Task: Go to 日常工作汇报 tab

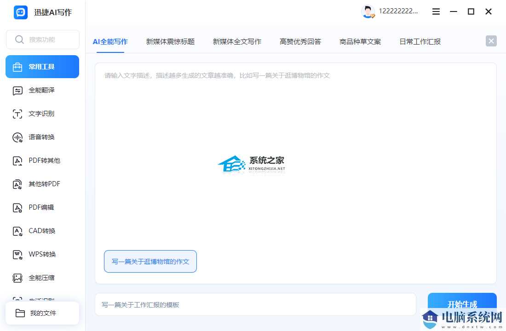Action: click(420, 42)
